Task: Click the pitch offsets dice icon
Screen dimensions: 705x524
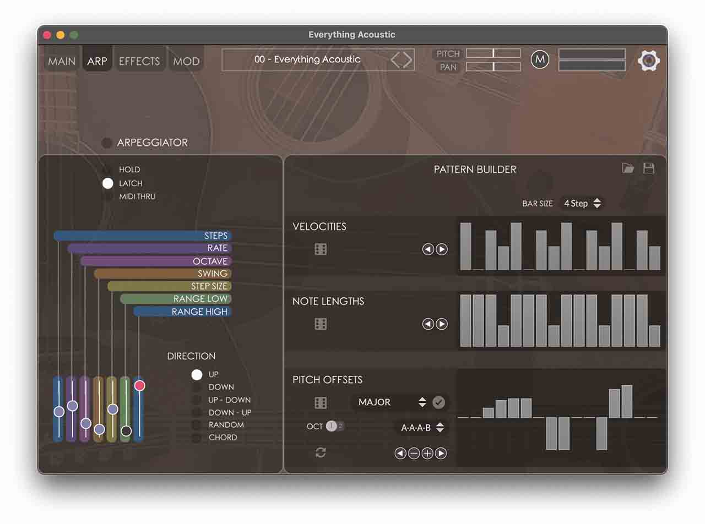Action: (x=321, y=403)
